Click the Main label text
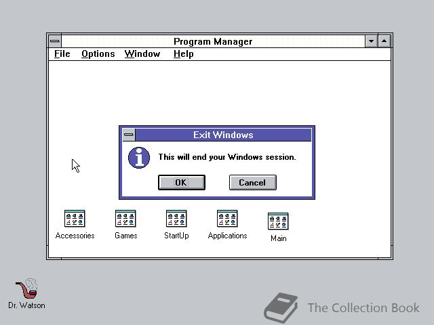Viewport: 434px width, 325px height. (x=279, y=238)
